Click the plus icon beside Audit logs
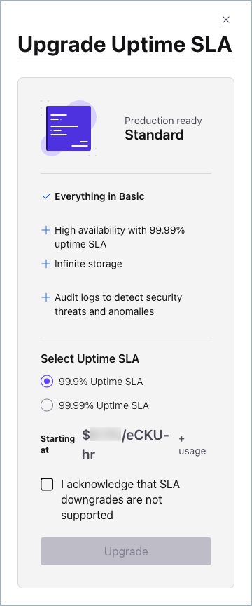 pos(46,297)
